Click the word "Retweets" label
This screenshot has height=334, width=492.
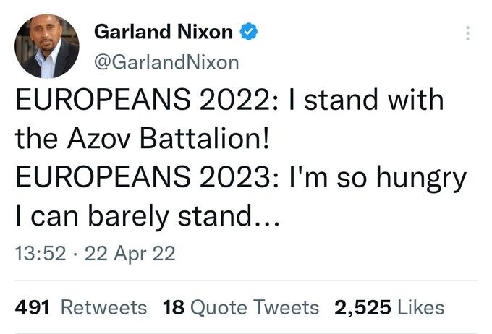(103, 307)
